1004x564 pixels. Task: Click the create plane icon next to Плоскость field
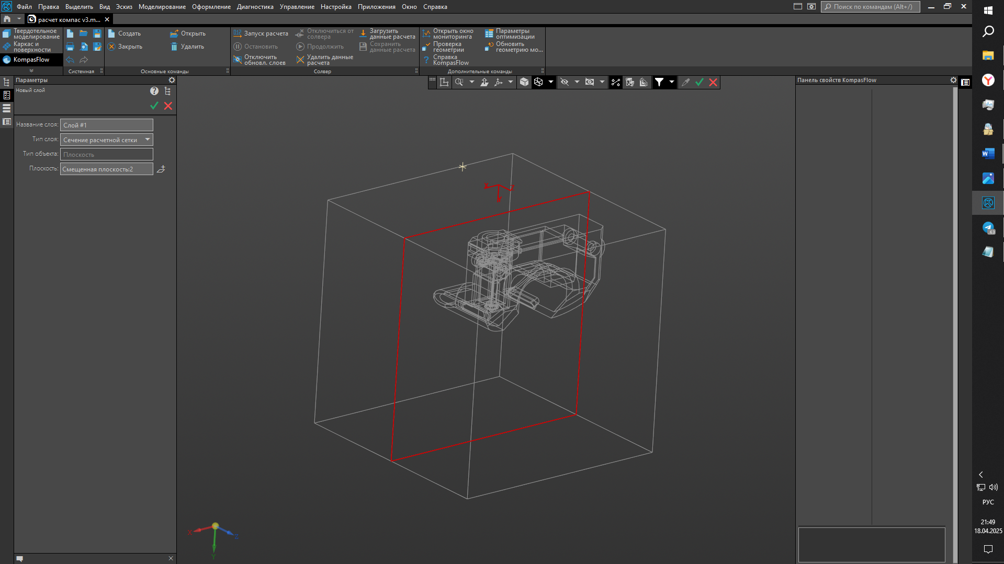pos(161,169)
